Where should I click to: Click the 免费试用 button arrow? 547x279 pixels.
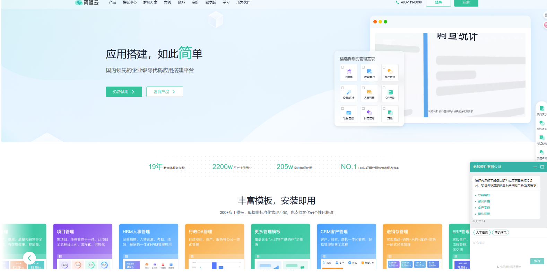pos(133,92)
